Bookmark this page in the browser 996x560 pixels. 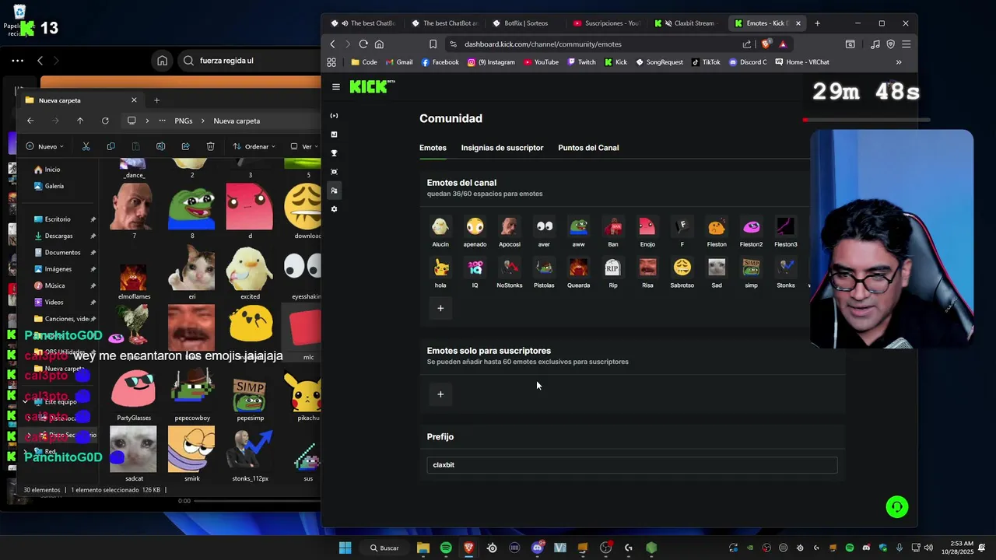(x=433, y=44)
